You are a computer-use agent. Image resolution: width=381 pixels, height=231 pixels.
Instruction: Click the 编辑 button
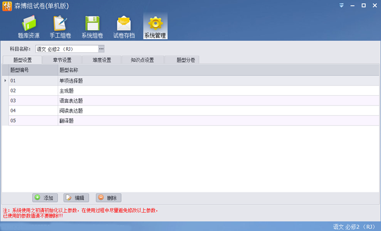click(x=76, y=198)
